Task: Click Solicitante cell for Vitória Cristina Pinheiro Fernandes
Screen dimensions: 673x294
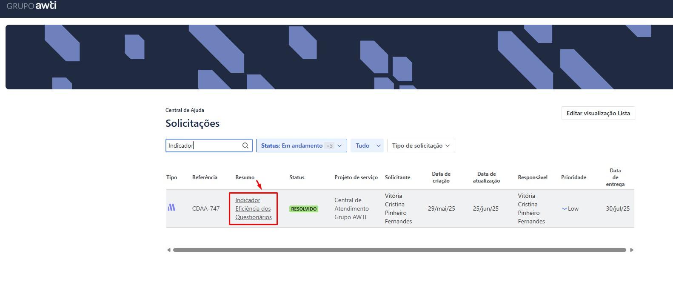Action: click(399, 208)
